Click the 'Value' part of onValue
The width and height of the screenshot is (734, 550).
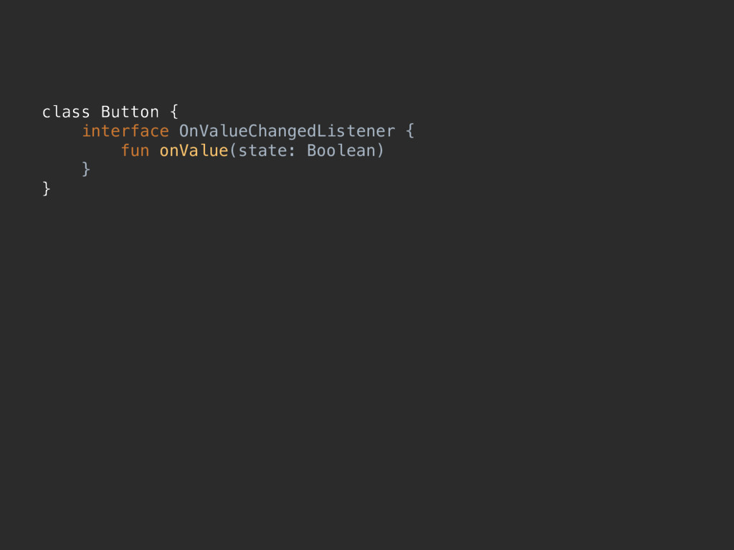(204, 150)
